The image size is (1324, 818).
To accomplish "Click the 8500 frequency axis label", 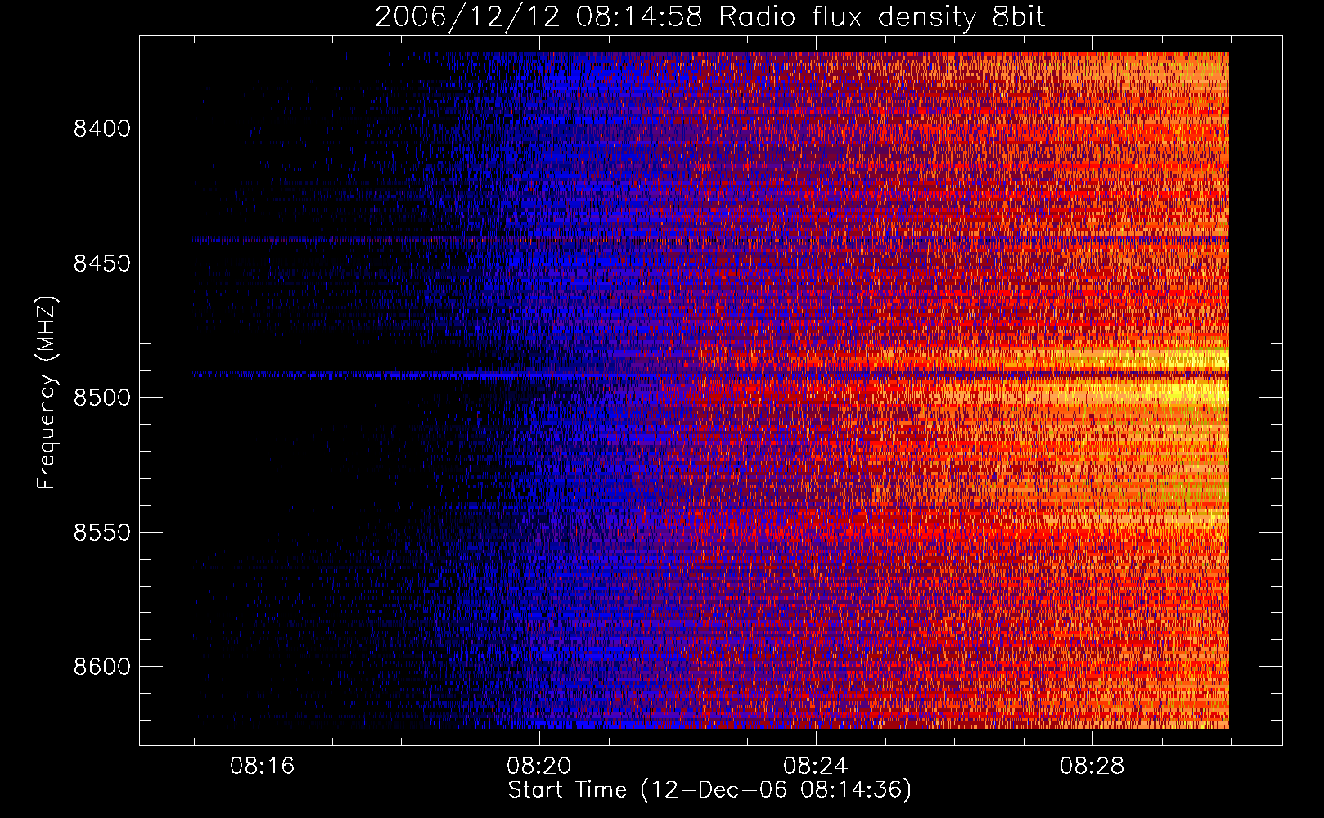I will 102,398.
